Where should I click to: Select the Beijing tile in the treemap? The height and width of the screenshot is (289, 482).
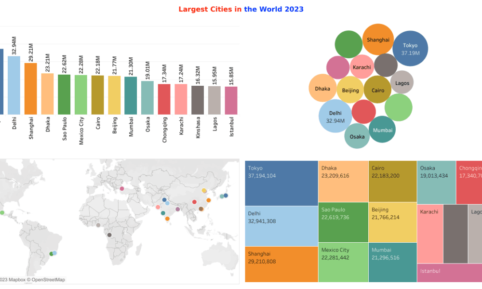tap(392, 222)
